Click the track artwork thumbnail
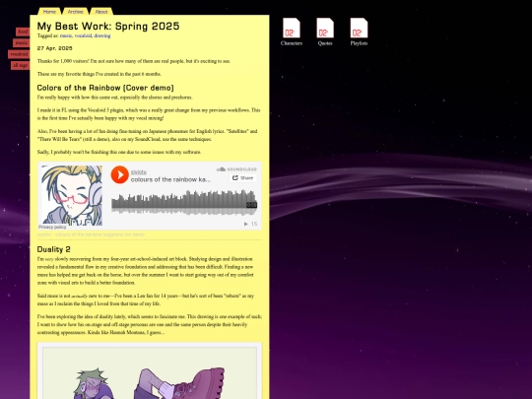This screenshot has width=532, height=399. [x=72, y=195]
